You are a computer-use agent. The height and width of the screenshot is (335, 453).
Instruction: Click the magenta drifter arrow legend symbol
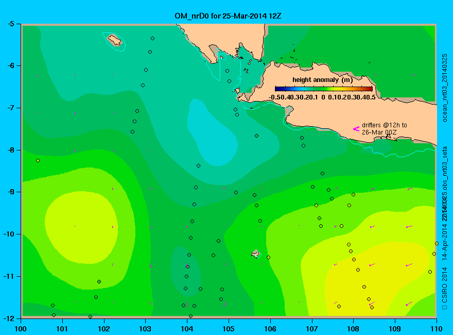pyautogui.click(x=356, y=129)
